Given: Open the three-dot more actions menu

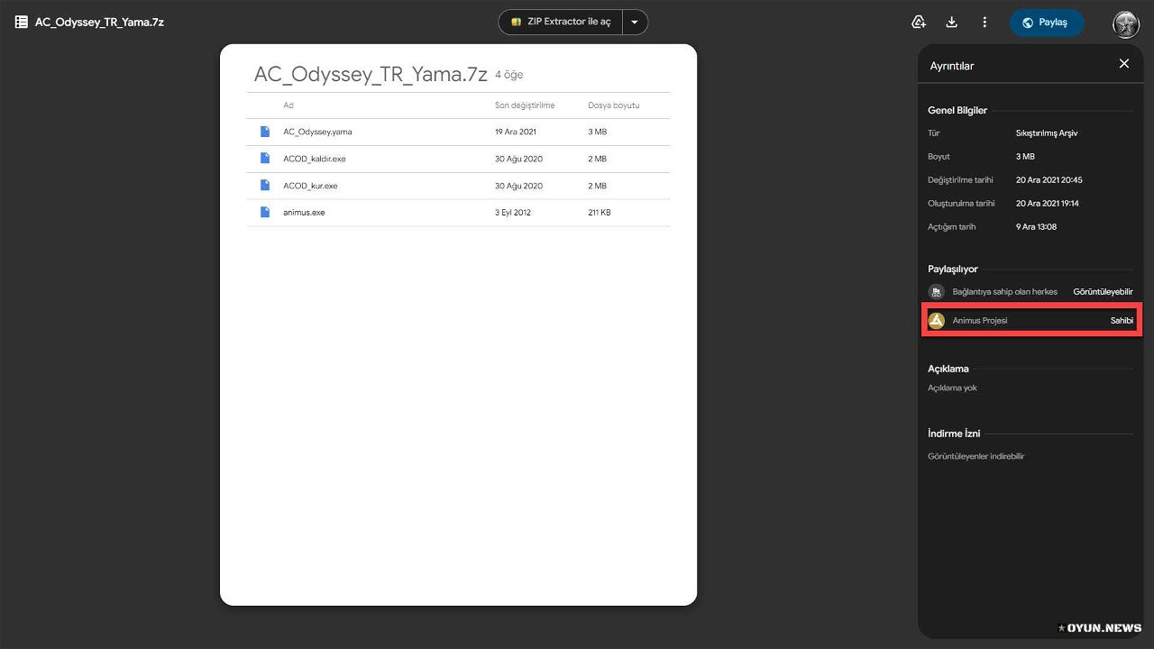Looking at the screenshot, I should pos(985,22).
